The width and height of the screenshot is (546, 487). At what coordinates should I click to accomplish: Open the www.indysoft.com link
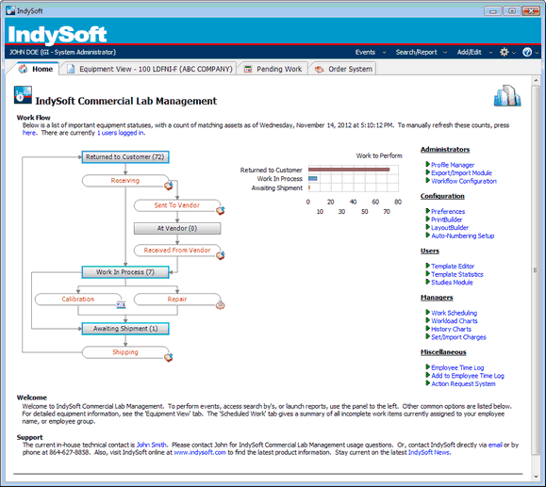click(x=200, y=452)
